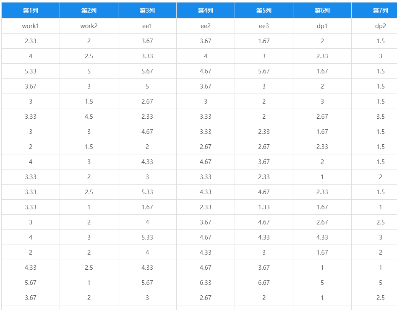
Task: Select the 第6列 header cell
Action: (x=322, y=10)
